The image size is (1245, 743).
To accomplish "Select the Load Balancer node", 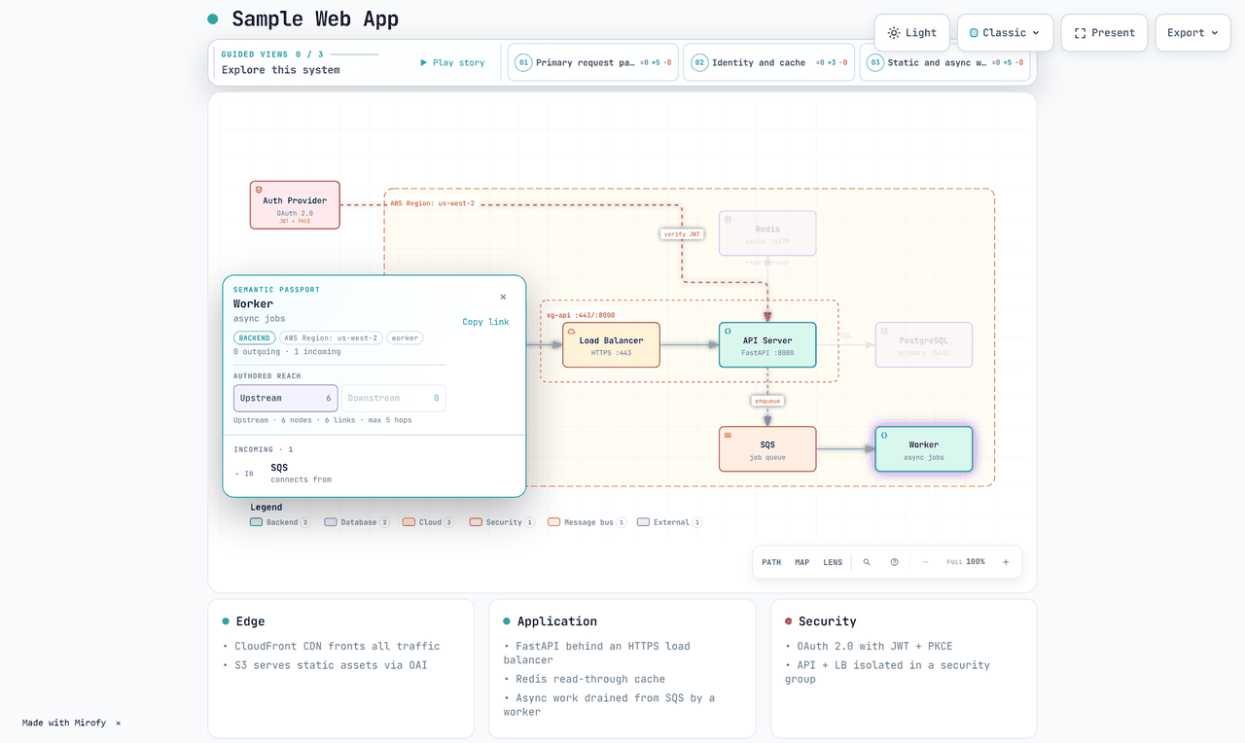I will 611,345.
